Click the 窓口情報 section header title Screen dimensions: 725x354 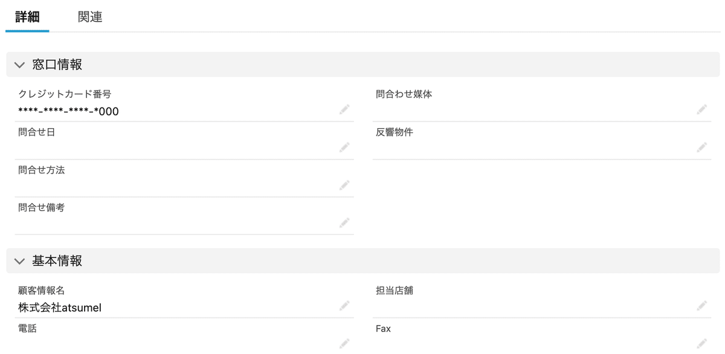[57, 65]
